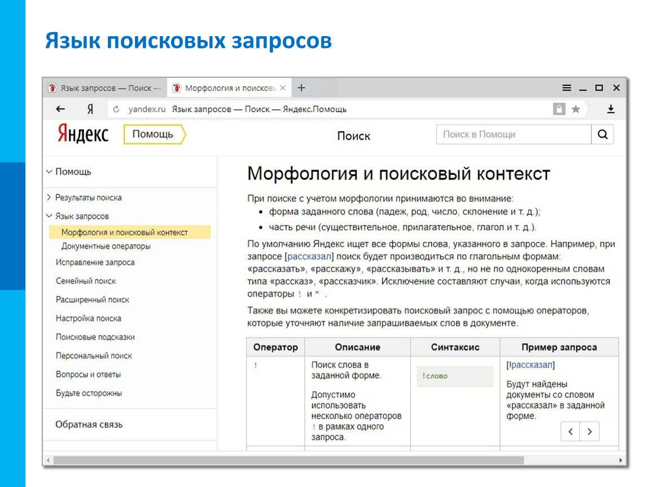This screenshot has height=487, width=649.
Task: Collapse 'Язык запросов' chevron
Action: [x=49, y=215]
